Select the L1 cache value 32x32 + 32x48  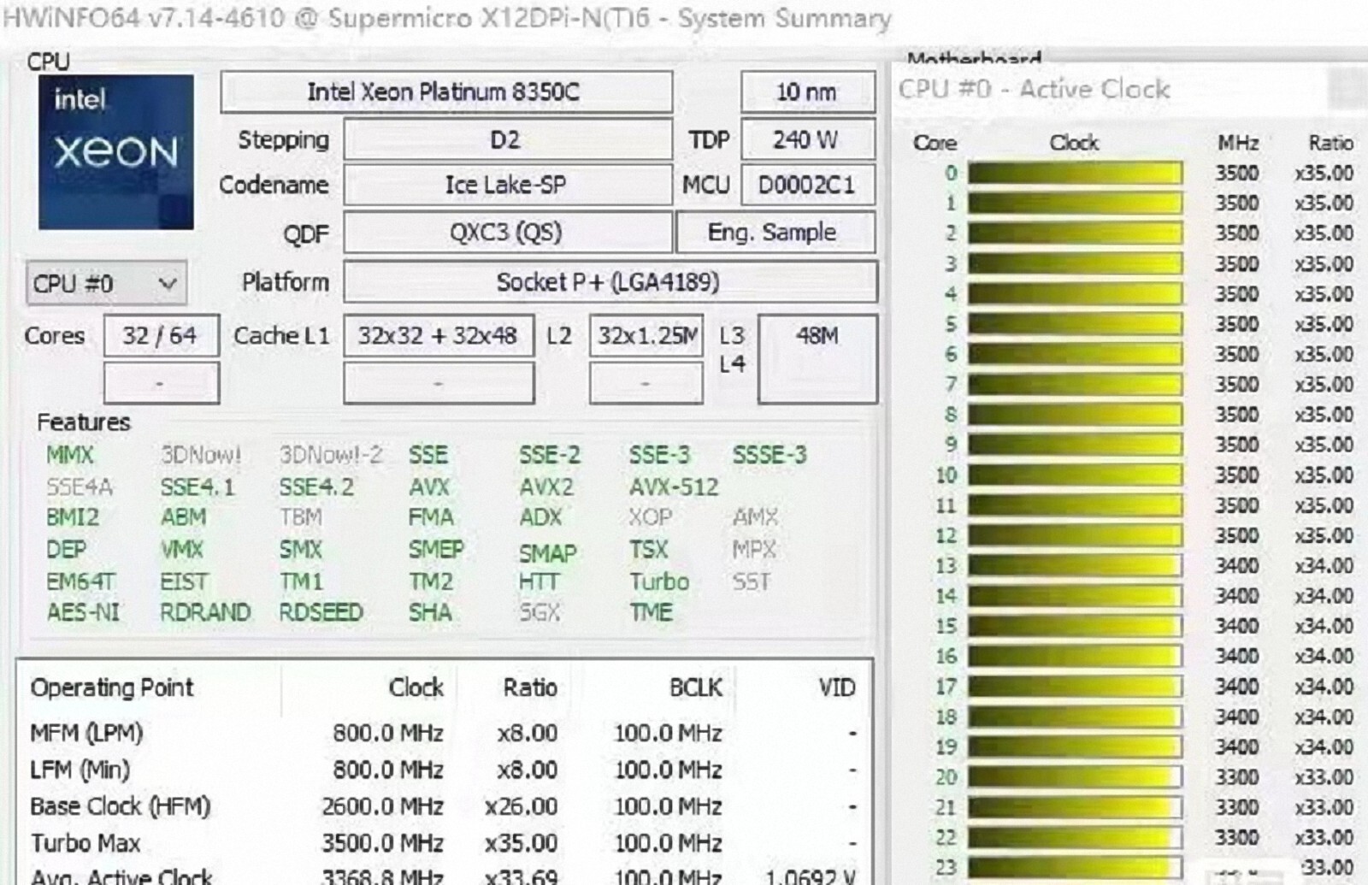pos(439,336)
